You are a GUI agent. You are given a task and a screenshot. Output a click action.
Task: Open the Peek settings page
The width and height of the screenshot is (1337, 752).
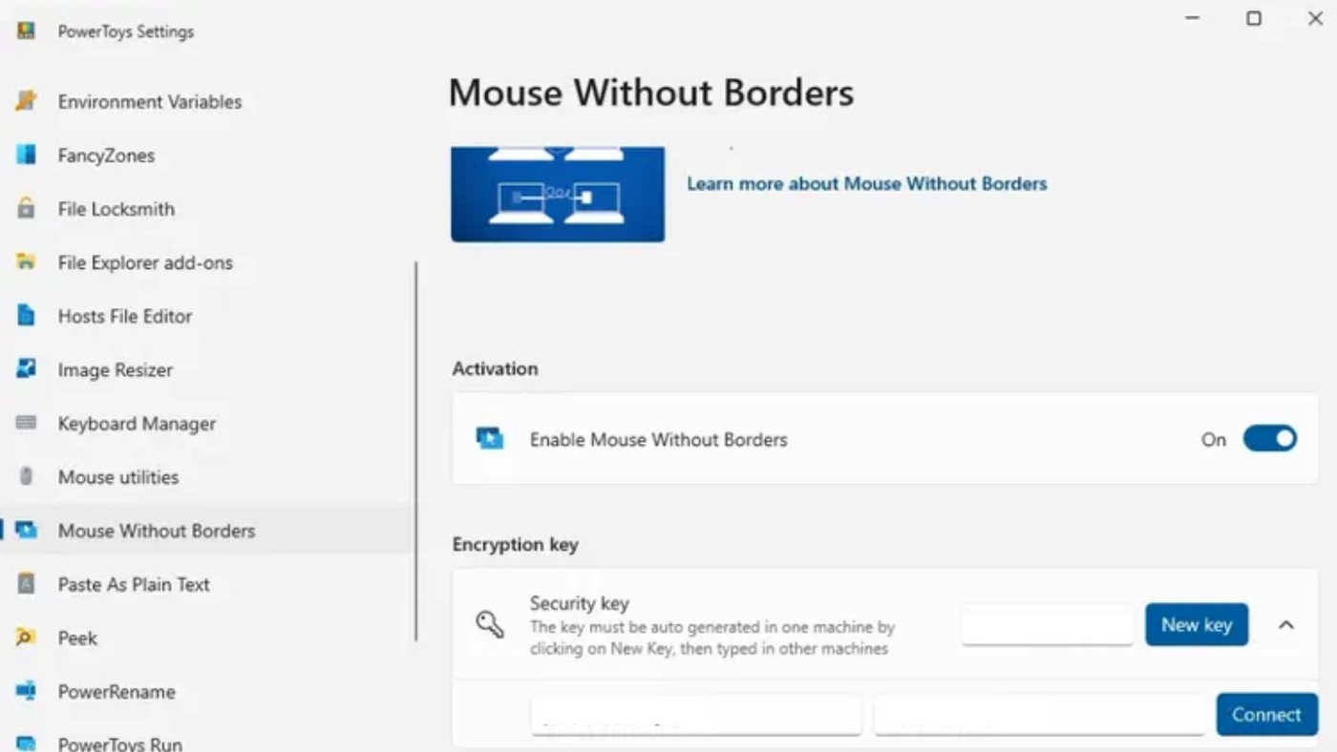pyautogui.click(x=77, y=637)
